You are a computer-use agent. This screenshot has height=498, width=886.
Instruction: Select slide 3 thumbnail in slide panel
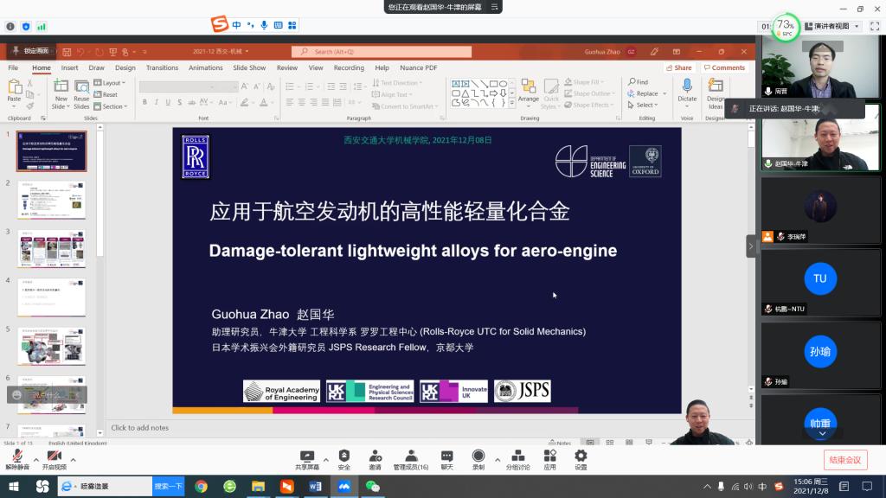52,249
